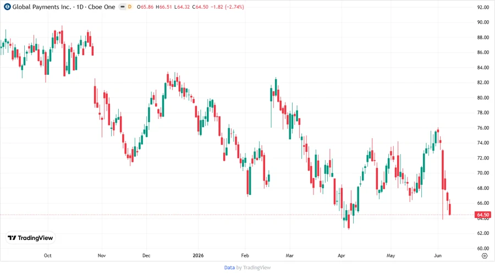Click the close value C64.50
The image size is (495, 274).
click(x=200, y=7)
